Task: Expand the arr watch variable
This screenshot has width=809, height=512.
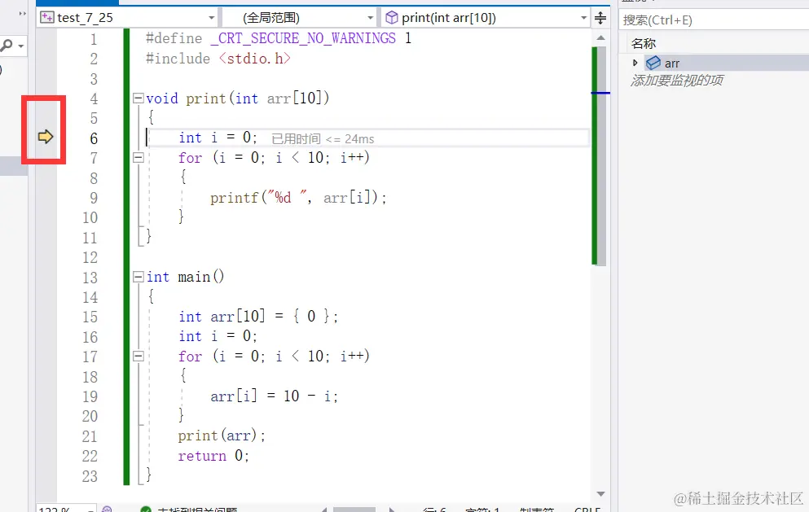Action: coord(635,63)
